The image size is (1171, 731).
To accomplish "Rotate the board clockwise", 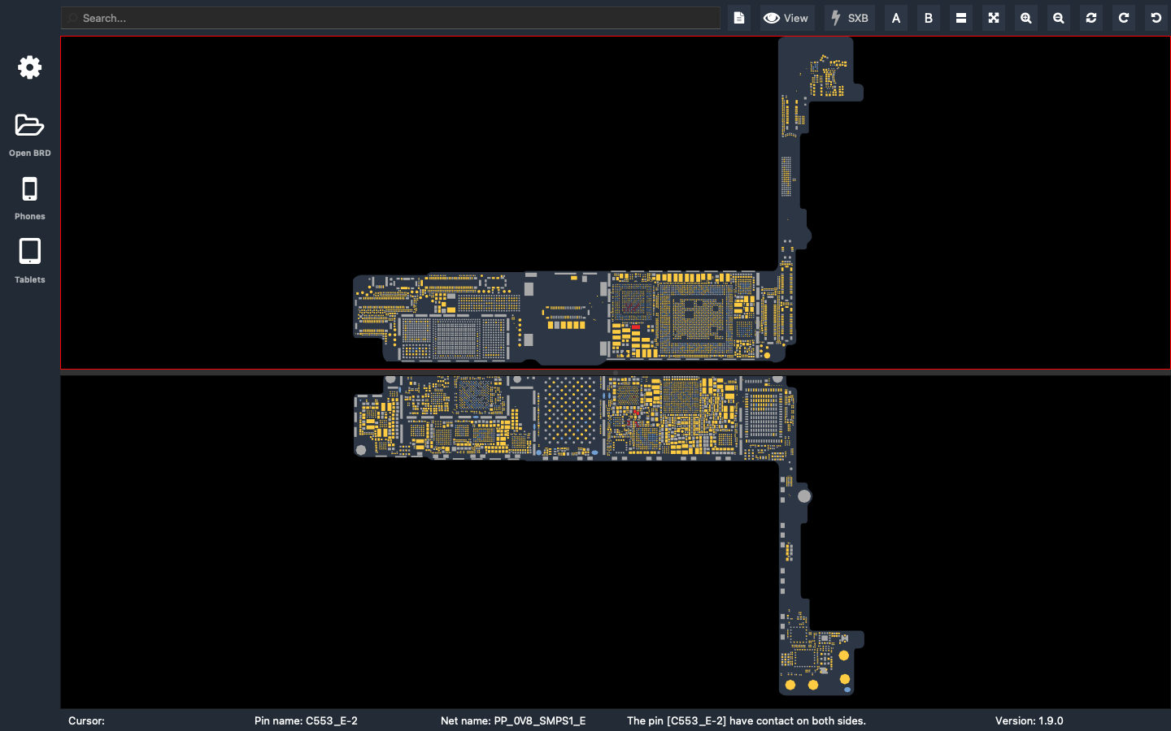I will click(1124, 18).
